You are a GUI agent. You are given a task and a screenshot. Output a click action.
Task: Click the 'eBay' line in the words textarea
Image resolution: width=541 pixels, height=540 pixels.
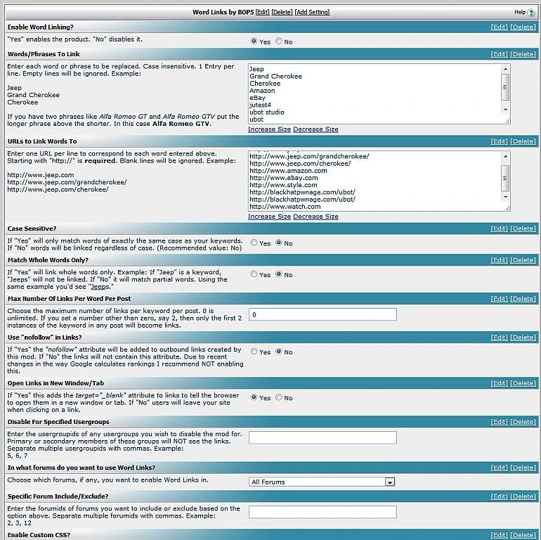pyautogui.click(x=257, y=98)
